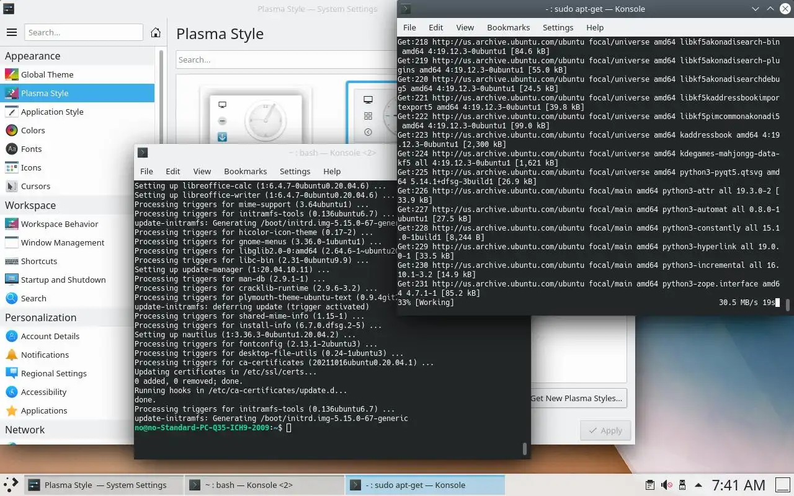Click the muted volume tray icon
Viewport: 794px width, 496px height.
(666, 485)
